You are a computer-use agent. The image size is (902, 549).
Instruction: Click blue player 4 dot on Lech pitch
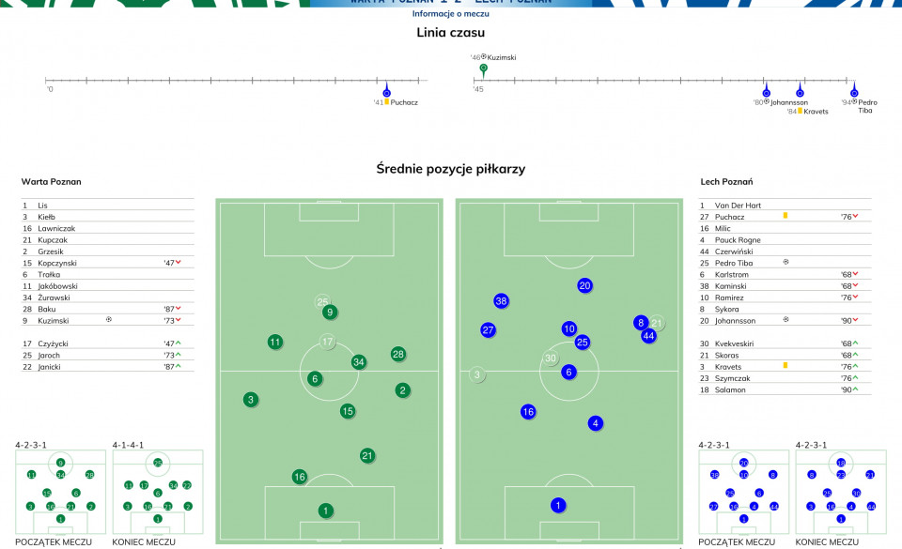tap(596, 423)
